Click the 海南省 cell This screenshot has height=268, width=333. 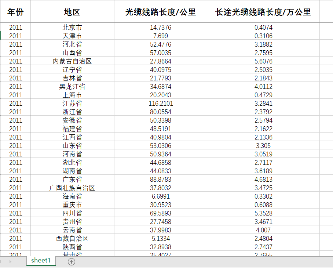[x=72, y=196]
